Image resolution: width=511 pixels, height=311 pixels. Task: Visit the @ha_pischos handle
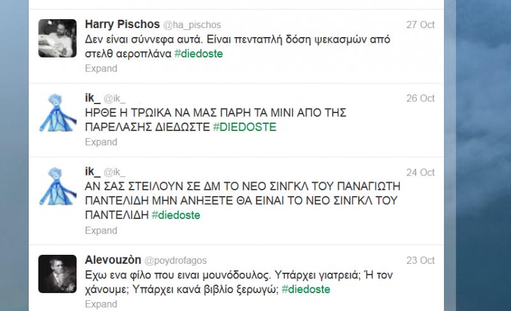click(x=192, y=25)
